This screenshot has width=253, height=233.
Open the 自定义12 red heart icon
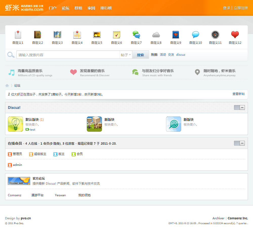(x=235, y=34)
